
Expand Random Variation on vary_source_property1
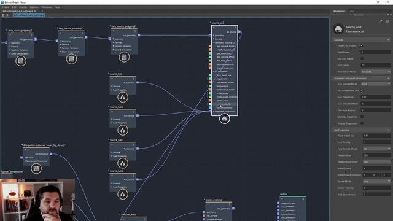pyautogui.click(x=10, y=50)
